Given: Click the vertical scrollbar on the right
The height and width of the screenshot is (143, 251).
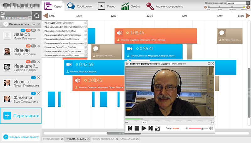Looking at the screenshot, I should (249, 93).
